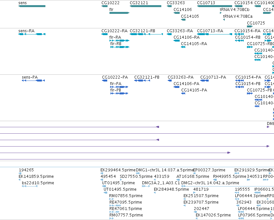274x220 pixels.
Task: Select the RE47061.5prime EST label
Action: click(x=126, y=209)
